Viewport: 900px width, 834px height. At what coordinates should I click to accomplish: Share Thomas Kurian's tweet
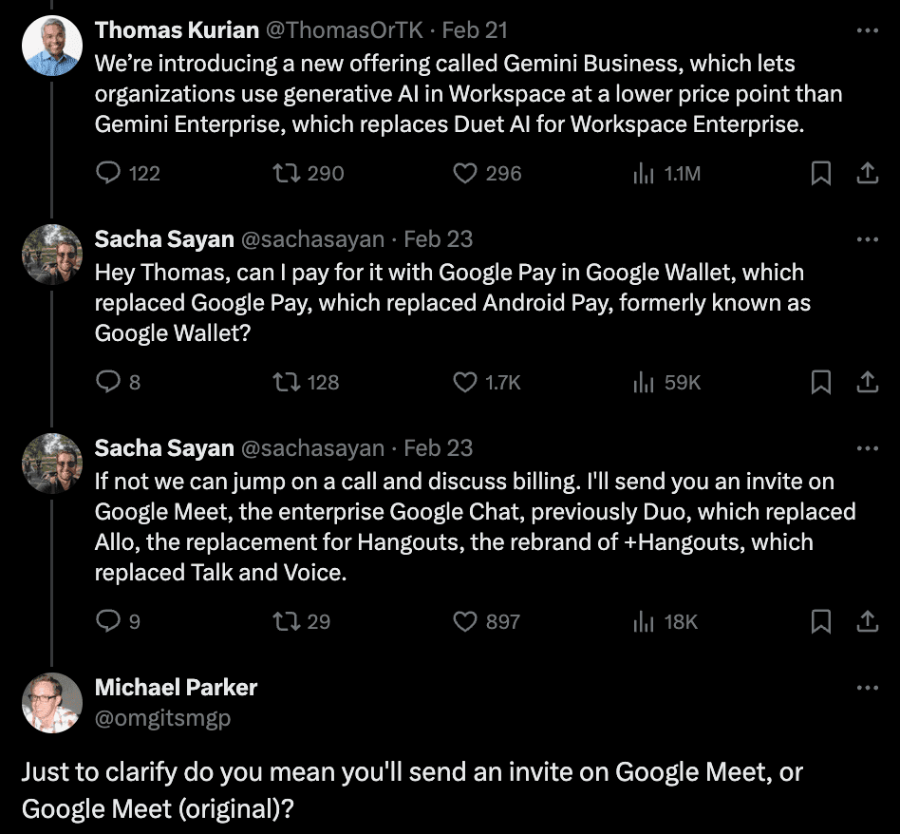pyautogui.click(x=866, y=174)
